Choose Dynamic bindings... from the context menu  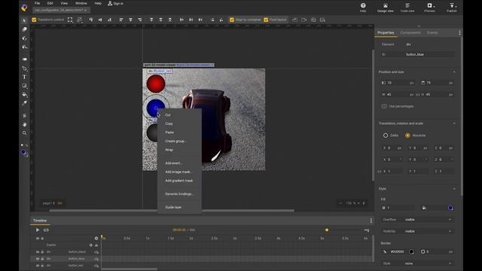click(x=179, y=194)
